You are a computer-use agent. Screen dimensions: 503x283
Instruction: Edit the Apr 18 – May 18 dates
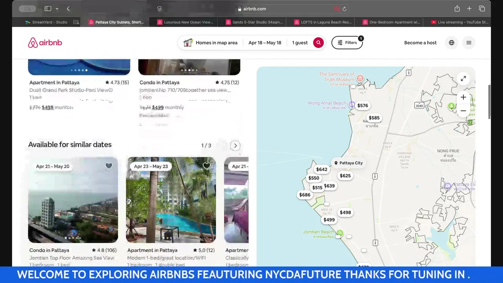265,42
